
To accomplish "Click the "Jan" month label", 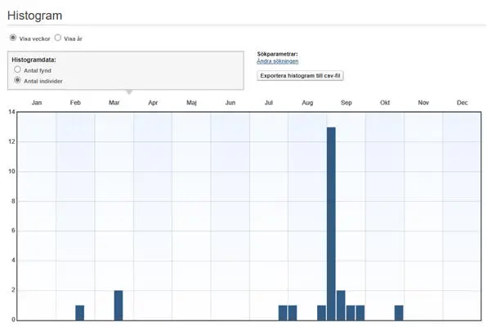I will pyautogui.click(x=36, y=102).
